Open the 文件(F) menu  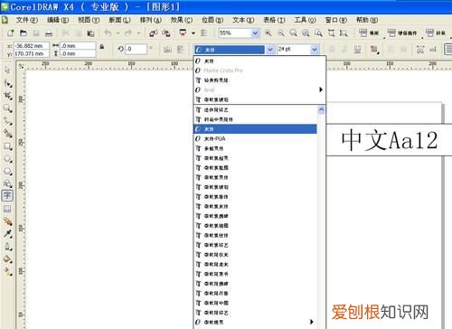click(x=27, y=20)
